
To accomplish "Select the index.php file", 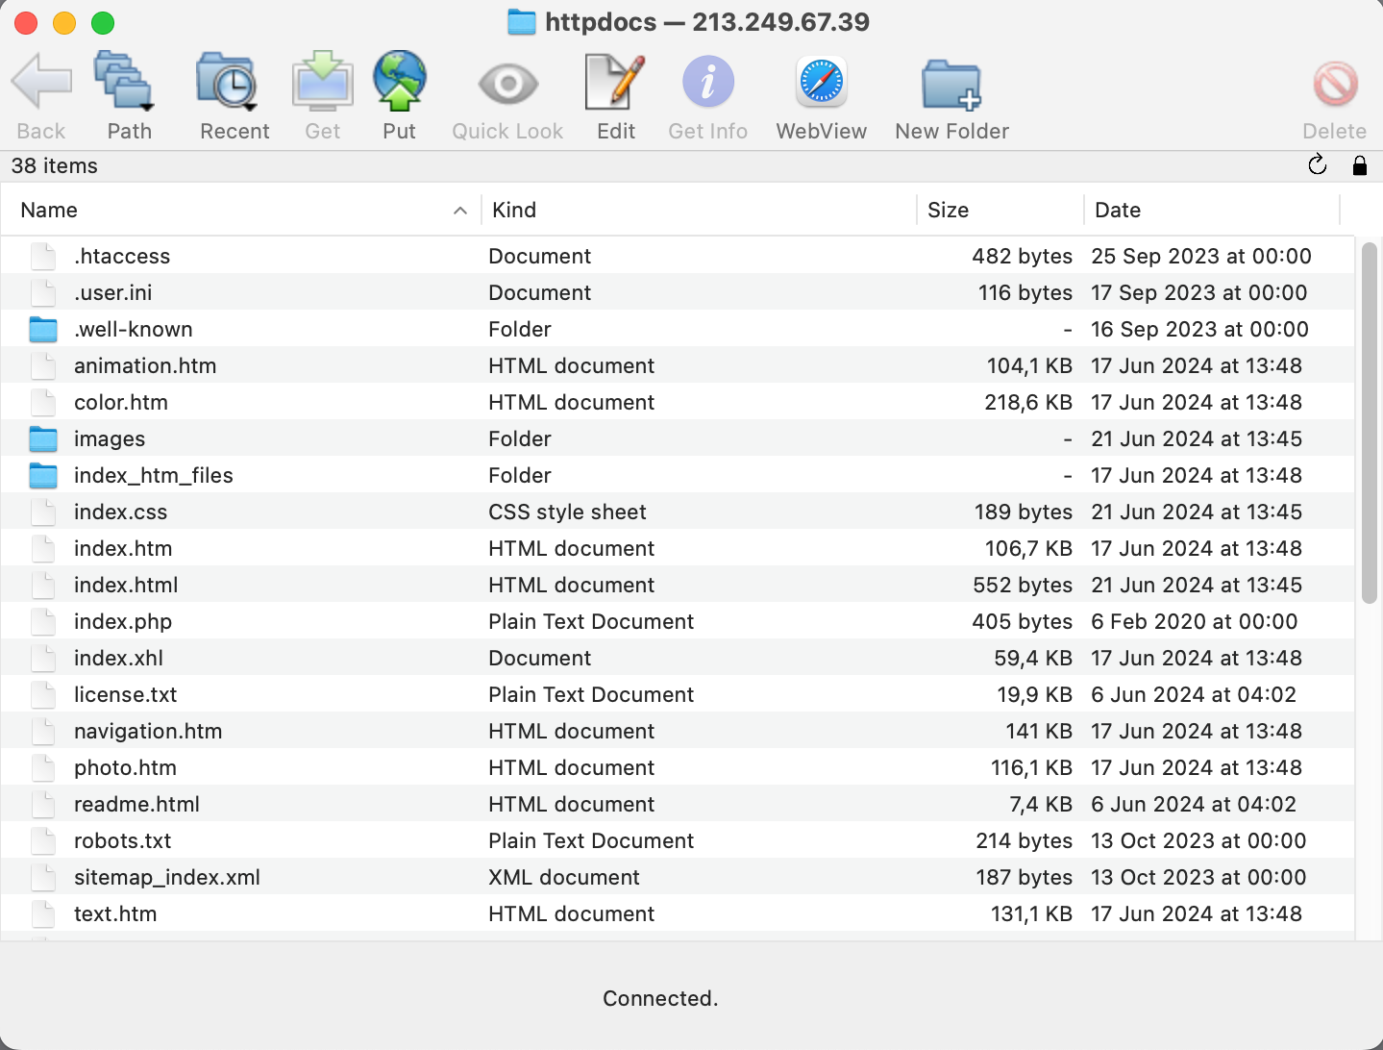I will (x=123, y=622).
